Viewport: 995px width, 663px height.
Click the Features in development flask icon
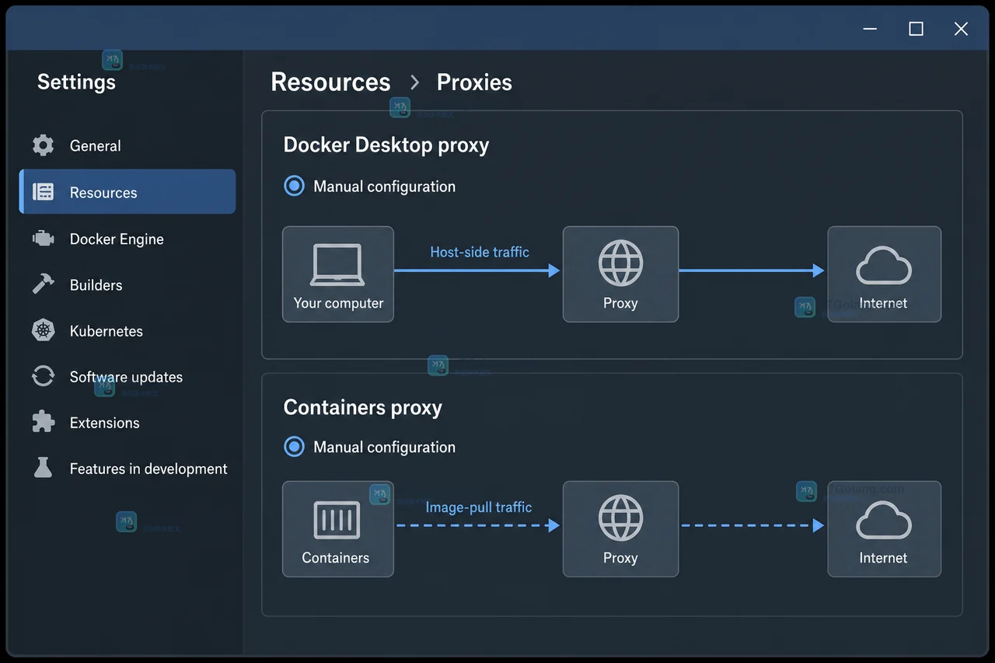[x=44, y=468]
